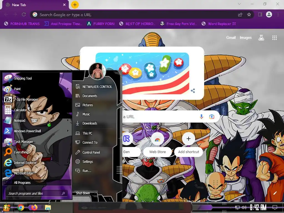
Task: Expand Shut down options arrow
Action: (95, 193)
